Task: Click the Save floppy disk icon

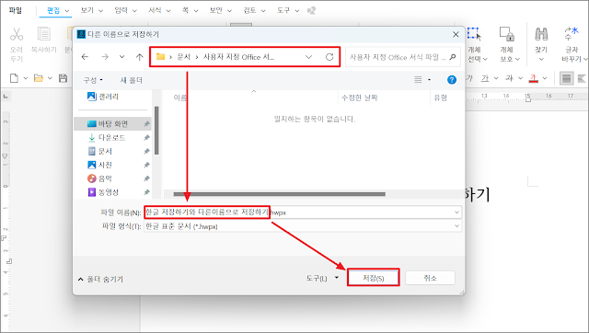Action: click(63, 78)
